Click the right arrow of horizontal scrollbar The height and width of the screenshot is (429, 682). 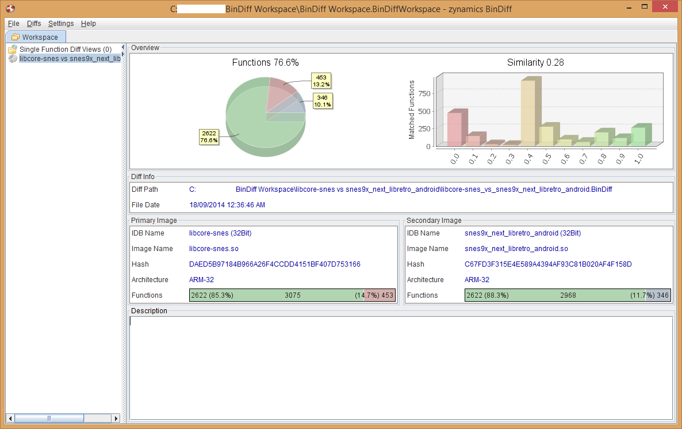coord(116,418)
